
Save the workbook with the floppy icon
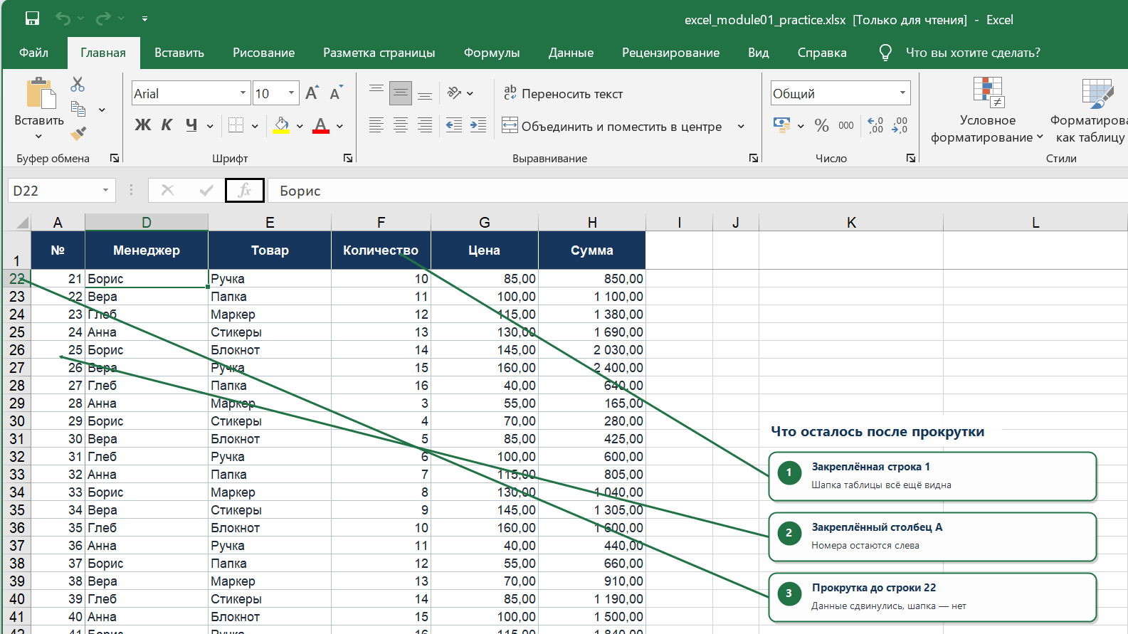pos(32,19)
